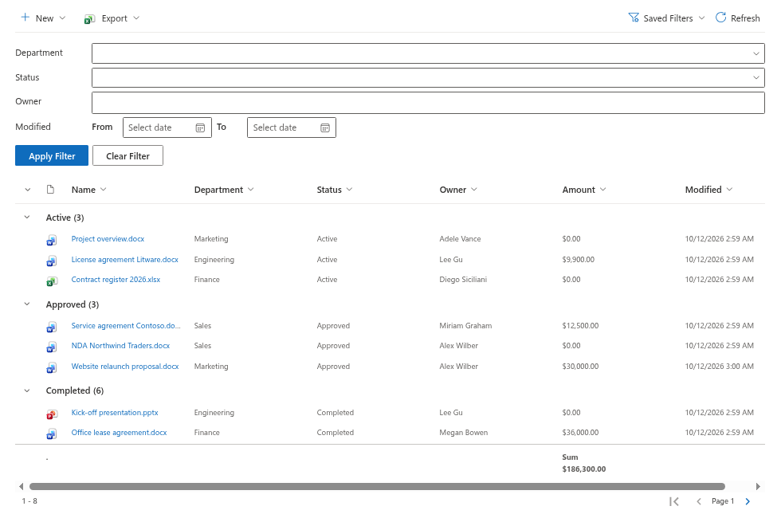781x514 pixels.
Task: Click the Refresh button label
Action: point(745,18)
